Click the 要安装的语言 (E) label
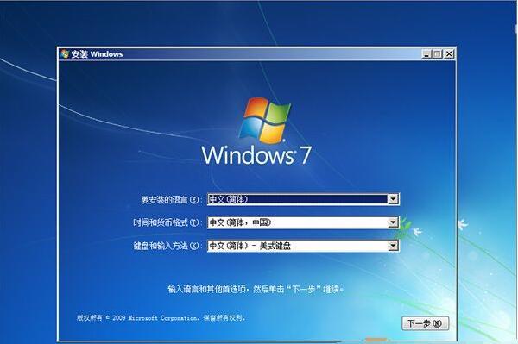 tap(171, 200)
